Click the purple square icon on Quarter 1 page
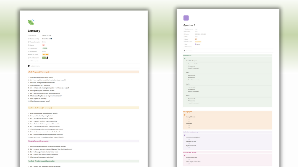 (x=186, y=18)
